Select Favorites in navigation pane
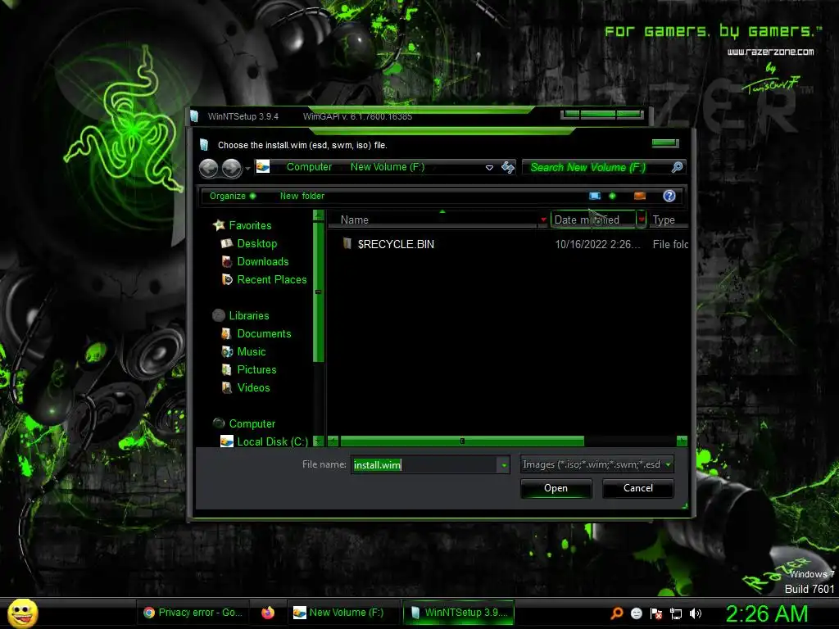839x629 pixels. pyautogui.click(x=250, y=225)
